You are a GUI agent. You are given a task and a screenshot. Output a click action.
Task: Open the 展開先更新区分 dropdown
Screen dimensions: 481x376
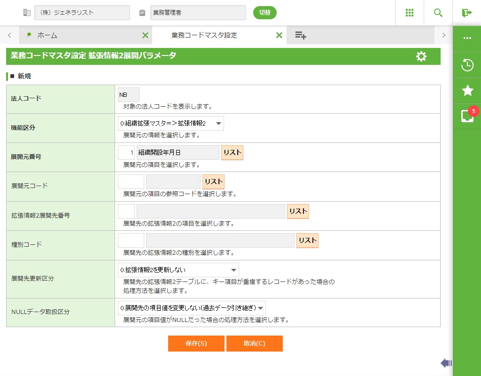click(178, 270)
